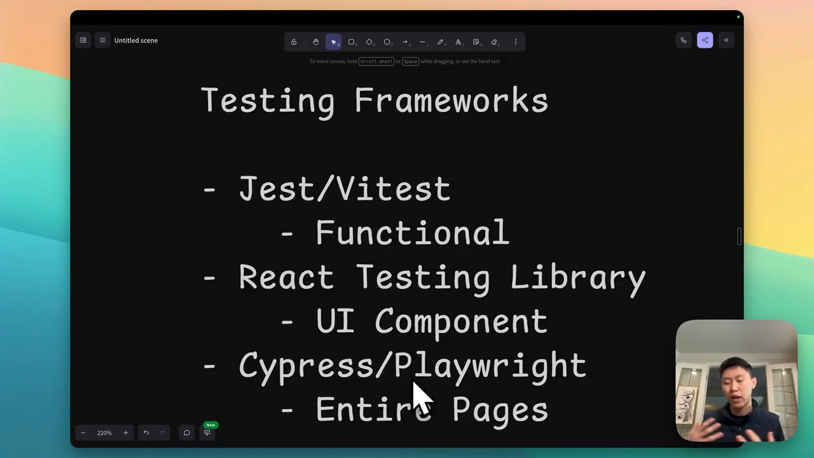Image resolution: width=814 pixels, height=458 pixels.
Task: Select the Sticky note tool
Action: click(476, 42)
